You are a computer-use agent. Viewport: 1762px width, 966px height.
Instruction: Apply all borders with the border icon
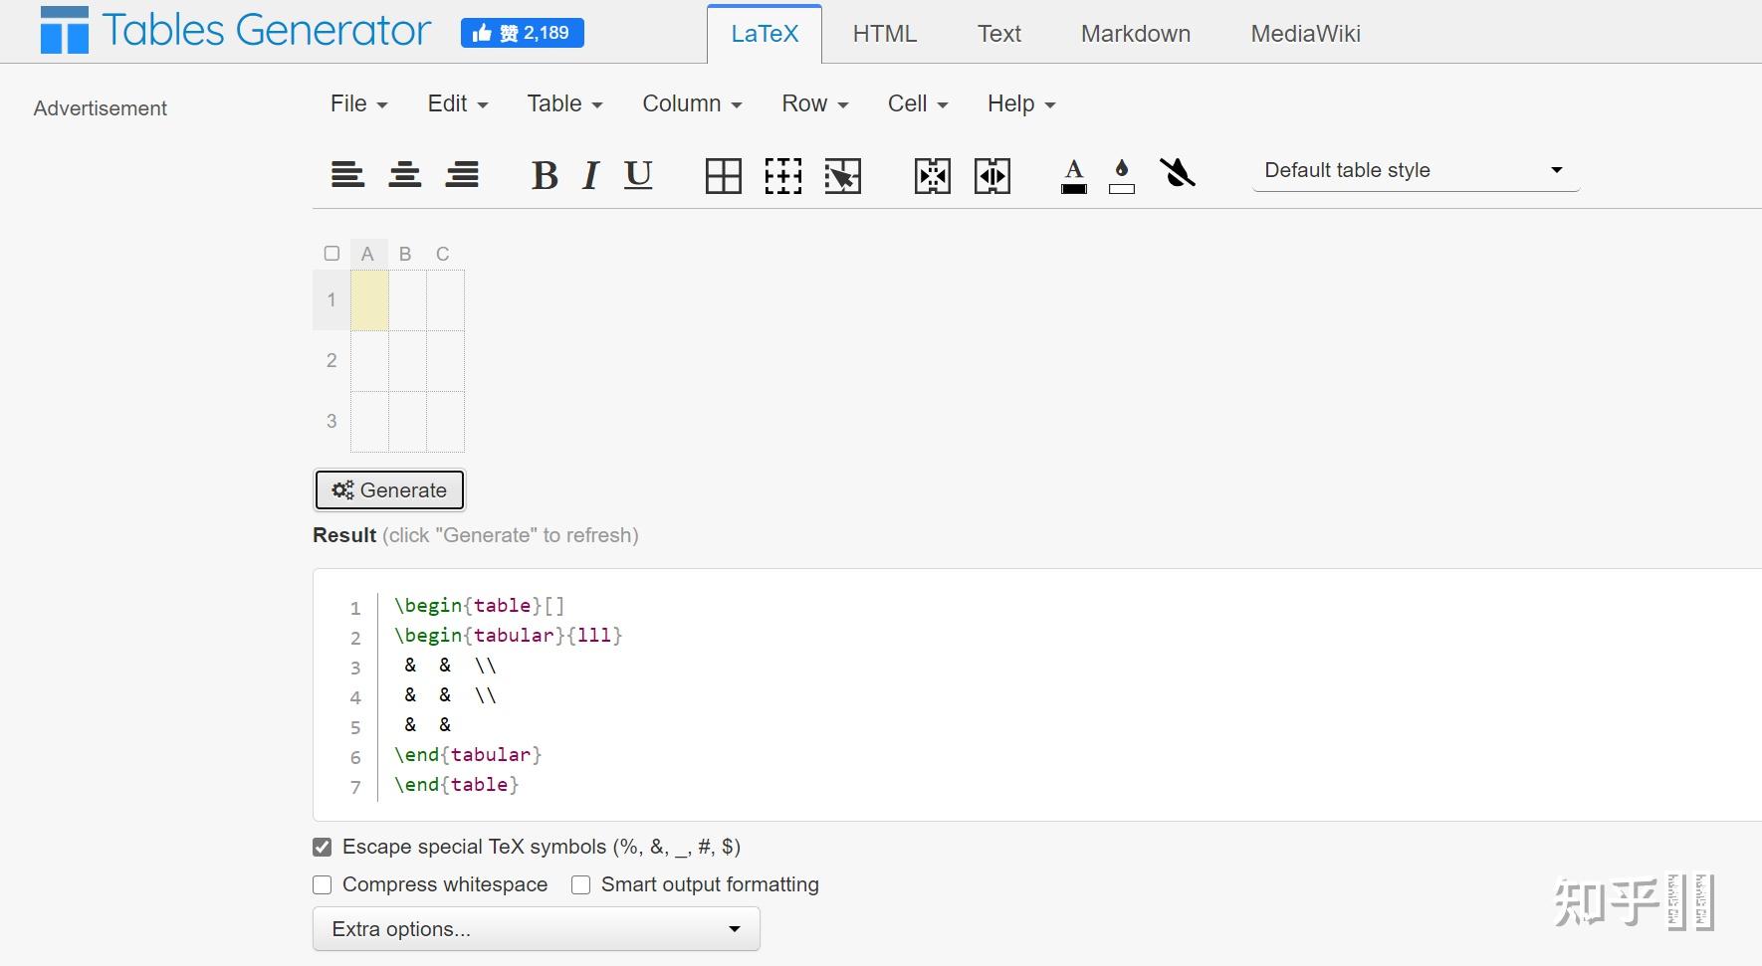click(724, 176)
